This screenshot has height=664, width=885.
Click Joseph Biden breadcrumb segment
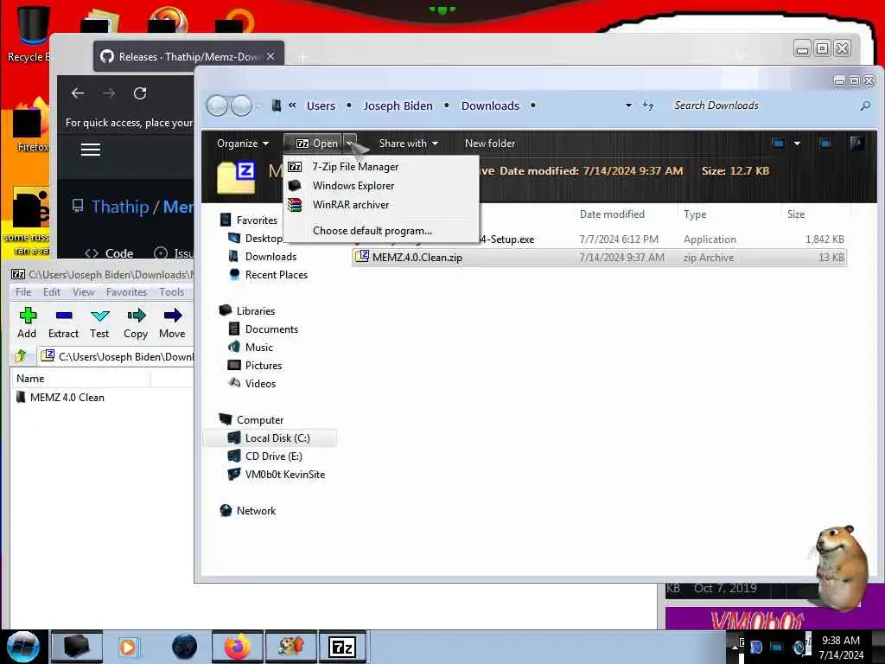[x=398, y=105]
